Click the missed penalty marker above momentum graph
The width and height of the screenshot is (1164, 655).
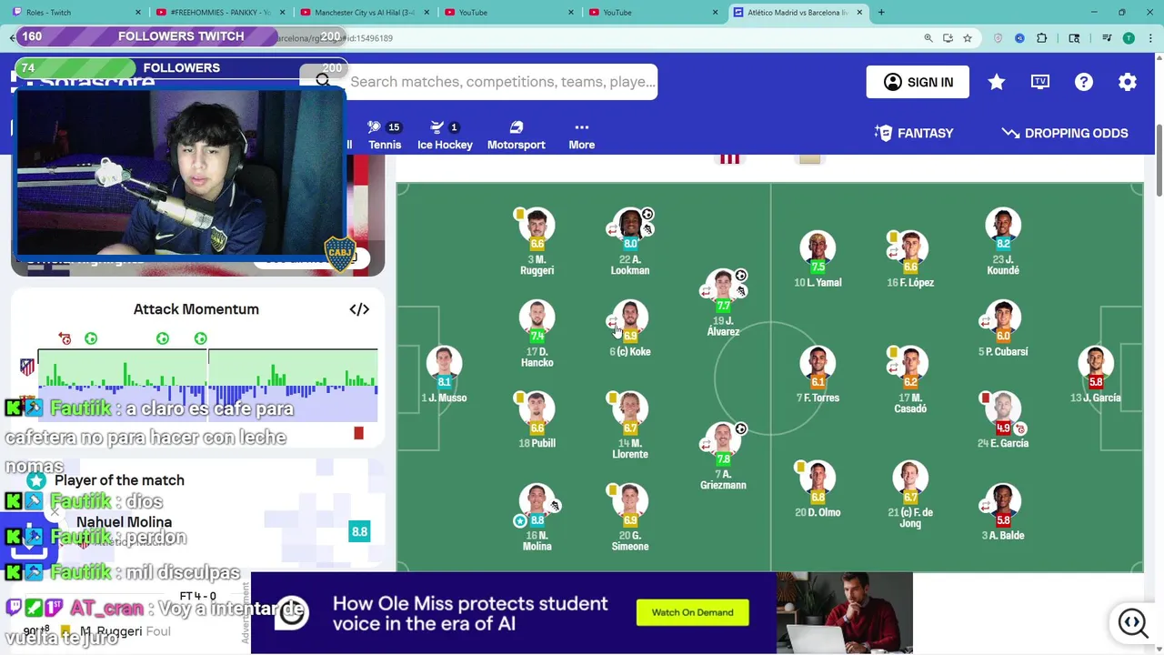[x=65, y=338]
